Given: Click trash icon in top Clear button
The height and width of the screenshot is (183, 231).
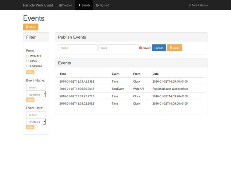Looking at the screenshot, I should [x=27, y=27].
